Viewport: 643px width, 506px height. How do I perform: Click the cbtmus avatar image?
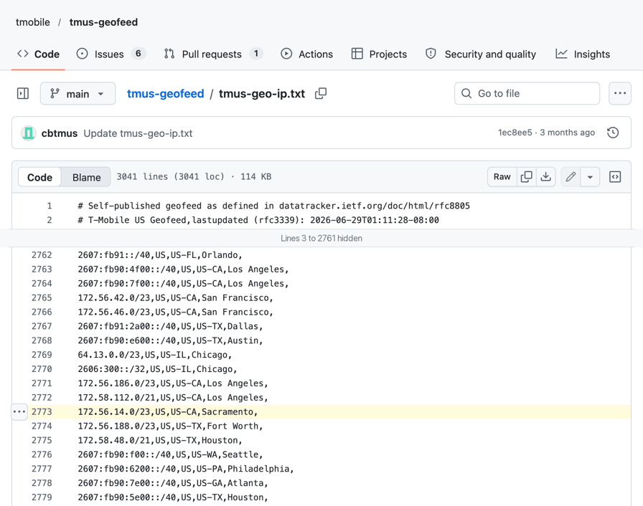coord(28,133)
